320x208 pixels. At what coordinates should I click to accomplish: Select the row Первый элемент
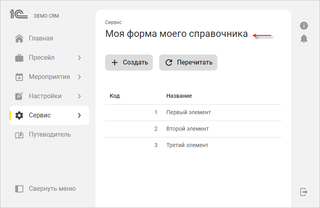tap(193, 113)
